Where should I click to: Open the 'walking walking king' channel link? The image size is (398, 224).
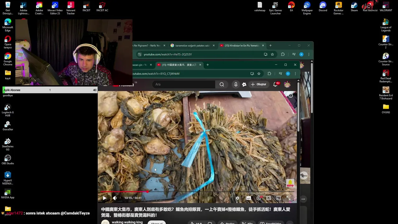point(127,222)
